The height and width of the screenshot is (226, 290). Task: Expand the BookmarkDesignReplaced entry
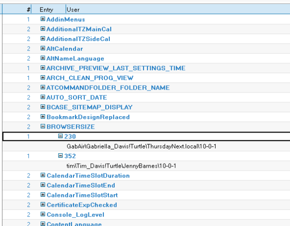pyautogui.click(x=43, y=117)
